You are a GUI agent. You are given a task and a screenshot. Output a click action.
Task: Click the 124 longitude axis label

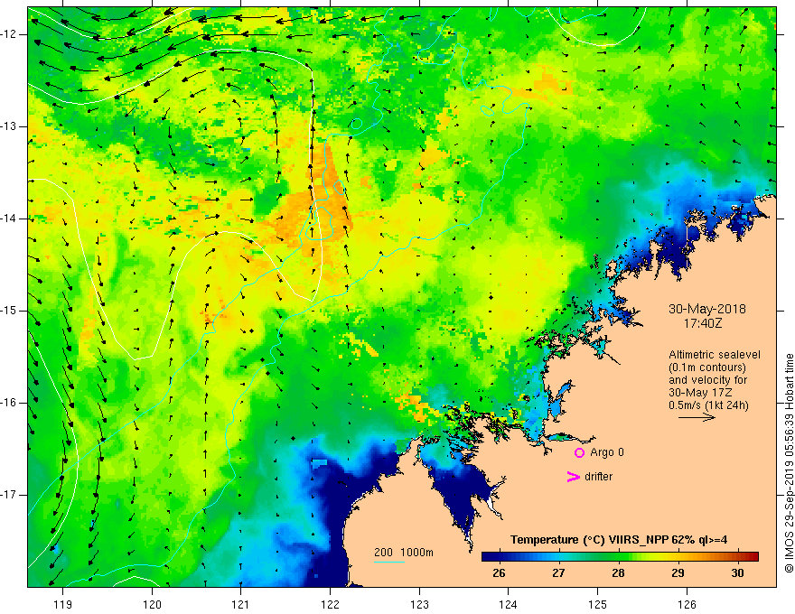[x=509, y=604]
